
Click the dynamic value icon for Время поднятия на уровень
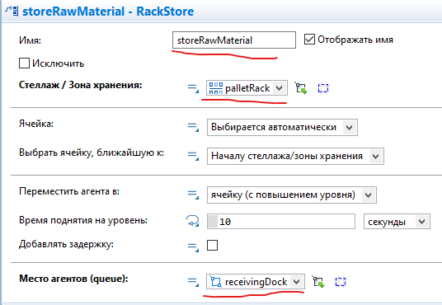192,221
